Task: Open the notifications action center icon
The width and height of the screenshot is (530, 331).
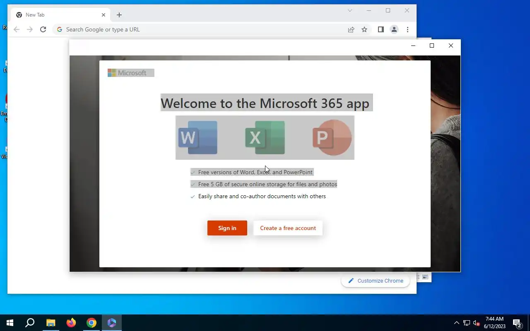Action: click(x=517, y=323)
